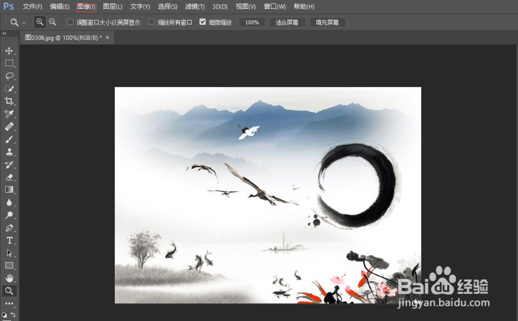Select the Healing Brush tool
This screenshot has height=321, width=518.
coord(9,126)
